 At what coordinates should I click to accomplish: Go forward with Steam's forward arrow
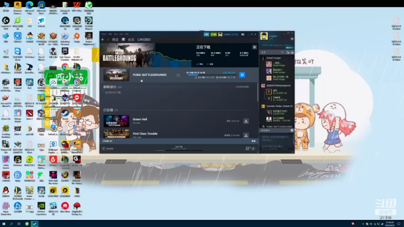pos(108,40)
